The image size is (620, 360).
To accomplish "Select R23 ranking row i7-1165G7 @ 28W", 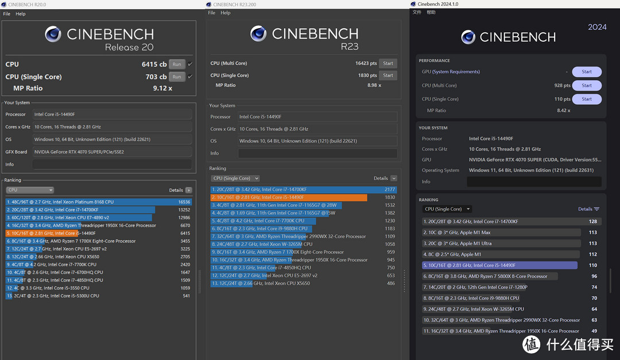I will (303, 205).
